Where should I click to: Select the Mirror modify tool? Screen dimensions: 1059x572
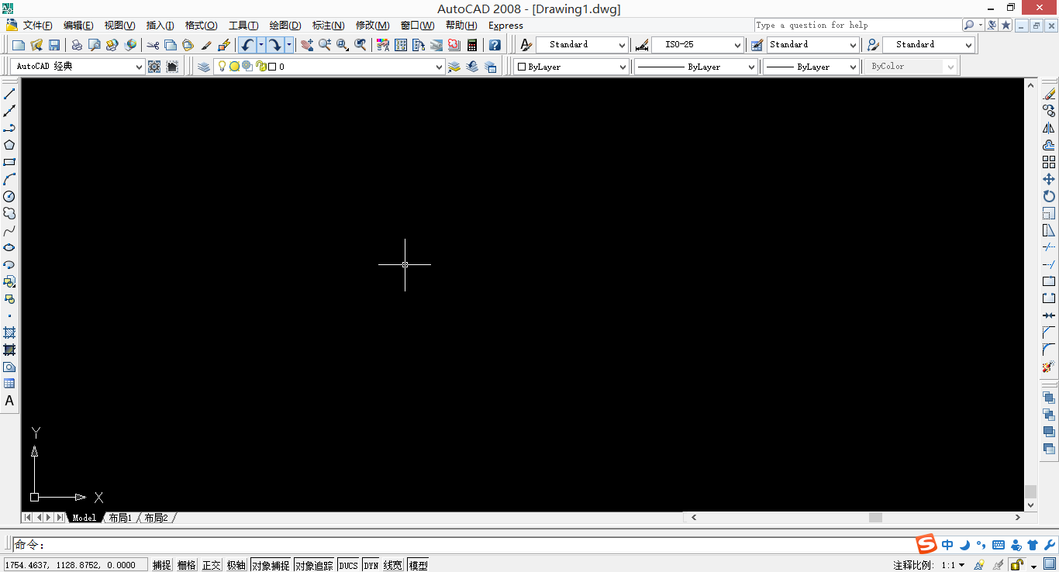1049,128
